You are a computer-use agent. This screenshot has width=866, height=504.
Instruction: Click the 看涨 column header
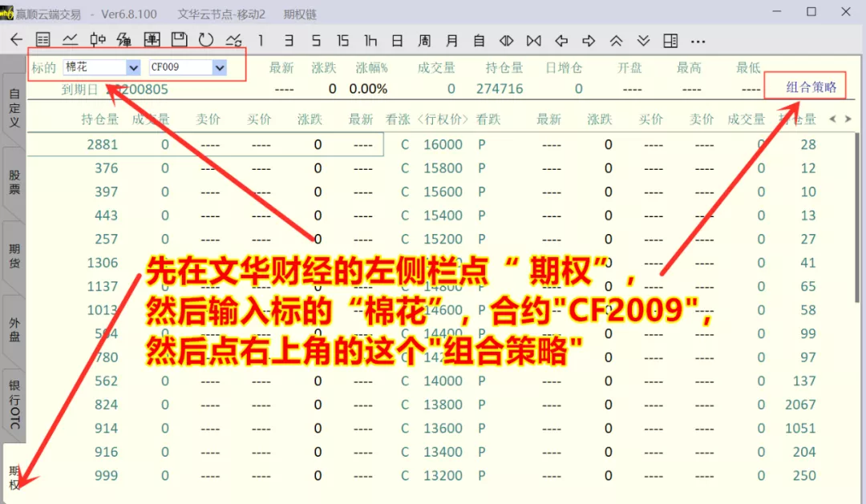click(398, 119)
